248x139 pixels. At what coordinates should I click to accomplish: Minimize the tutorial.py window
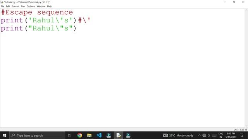pyautogui.click(x=225, y=2)
